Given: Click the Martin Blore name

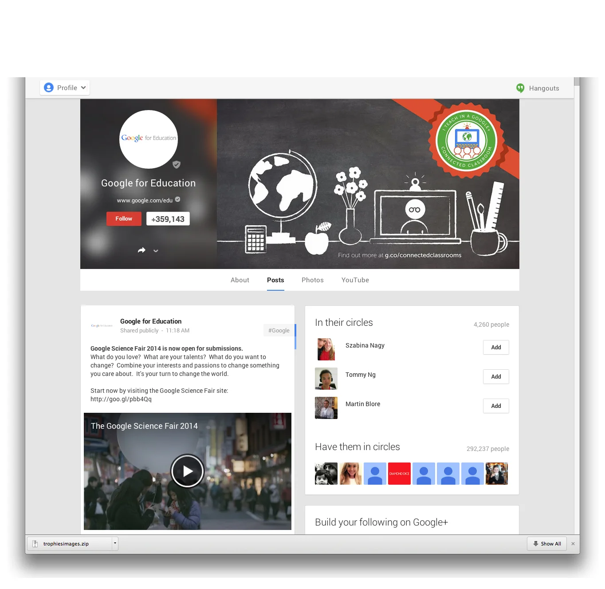Looking at the screenshot, I should (x=363, y=404).
